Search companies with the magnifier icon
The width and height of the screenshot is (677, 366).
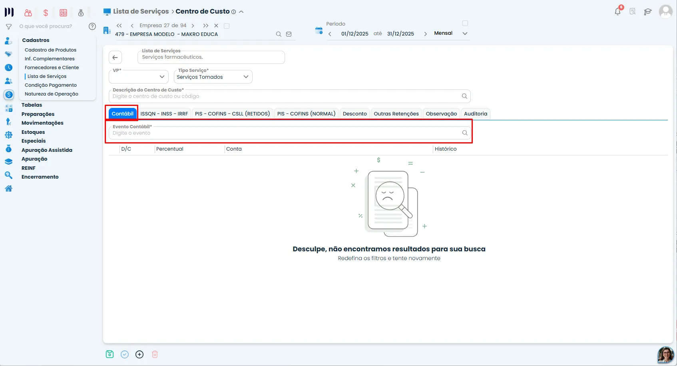coord(279,34)
